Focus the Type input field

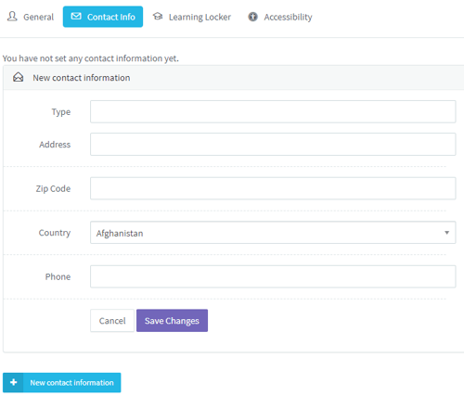pos(273,111)
